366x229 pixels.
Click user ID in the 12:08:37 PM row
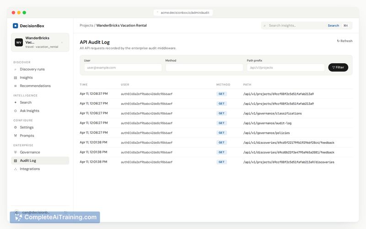click(146, 94)
